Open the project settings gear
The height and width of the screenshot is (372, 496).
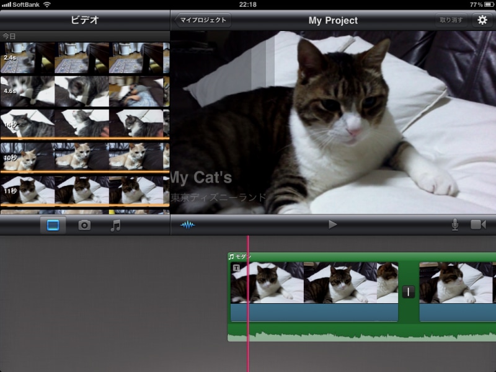tap(482, 20)
